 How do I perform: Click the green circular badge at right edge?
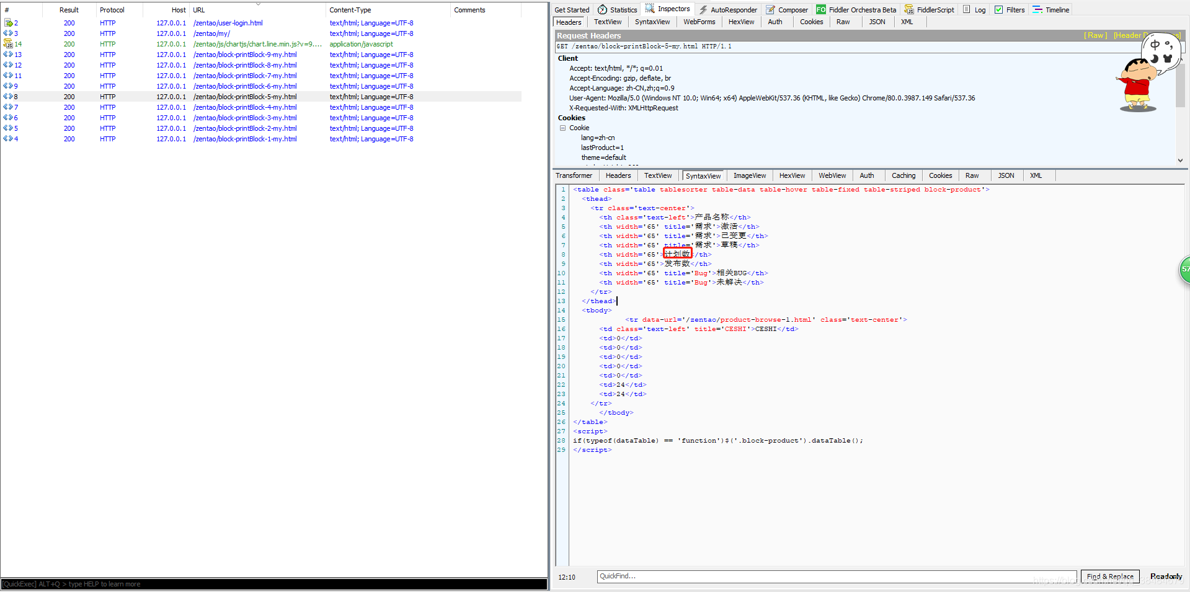pyautogui.click(x=1184, y=270)
